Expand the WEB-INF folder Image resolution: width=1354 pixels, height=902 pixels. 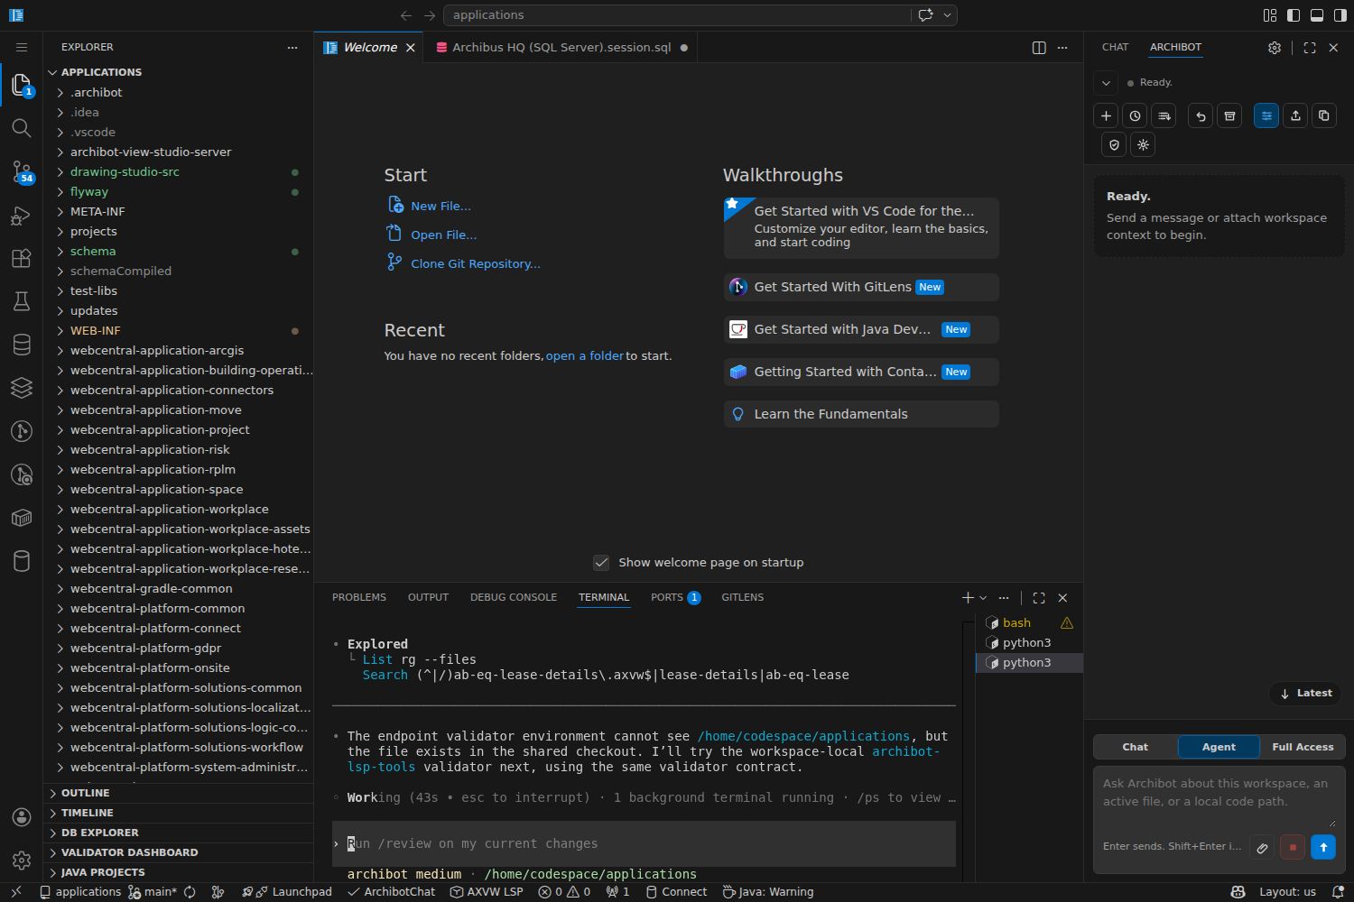coord(179,330)
